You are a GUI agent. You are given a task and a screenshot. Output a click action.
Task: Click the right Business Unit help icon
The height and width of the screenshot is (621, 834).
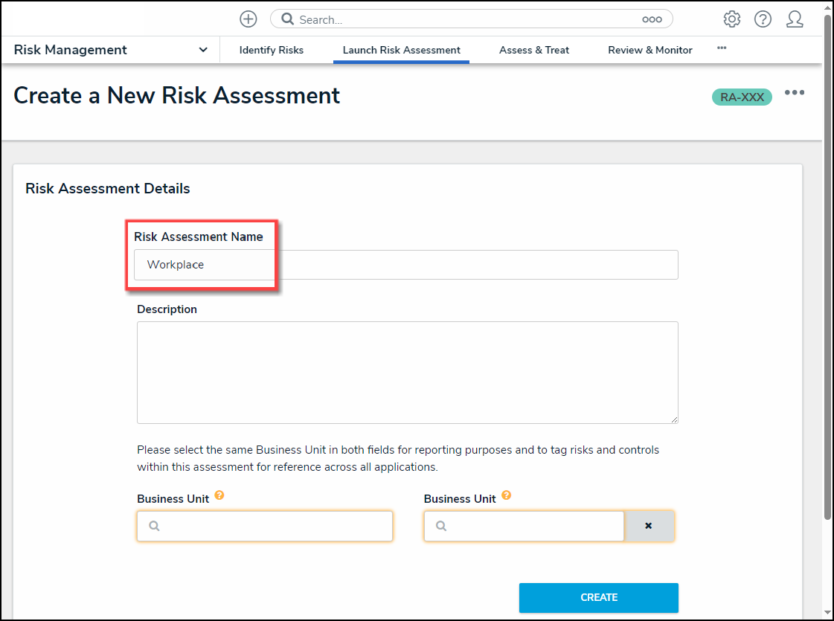coord(507,495)
